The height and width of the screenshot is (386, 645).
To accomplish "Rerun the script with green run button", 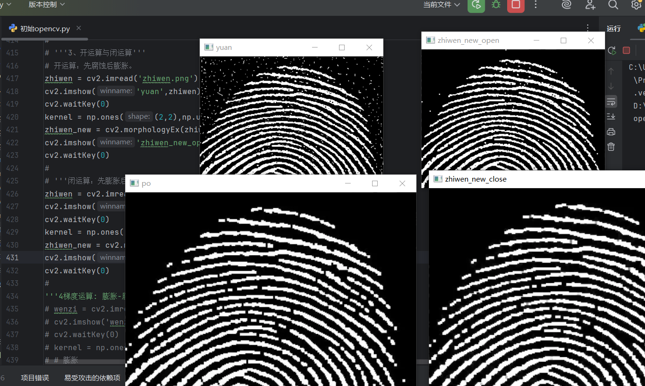I will pyautogui.click(x=476, y=5).
